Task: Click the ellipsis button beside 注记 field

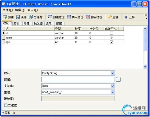Action: coord(118,80)
